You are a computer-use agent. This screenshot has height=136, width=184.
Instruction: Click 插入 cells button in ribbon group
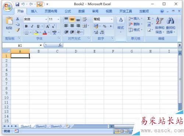[x=135, y=18]
